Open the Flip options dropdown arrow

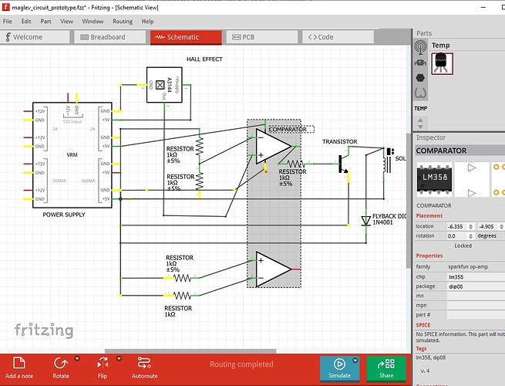(119, 358)
